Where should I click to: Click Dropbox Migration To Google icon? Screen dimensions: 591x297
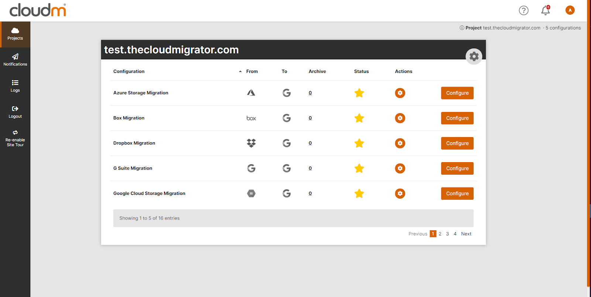click(x=287, y=143)
